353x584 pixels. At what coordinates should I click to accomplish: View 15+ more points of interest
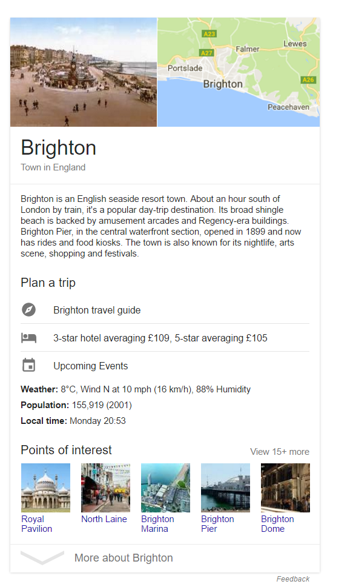coord(280,452)
